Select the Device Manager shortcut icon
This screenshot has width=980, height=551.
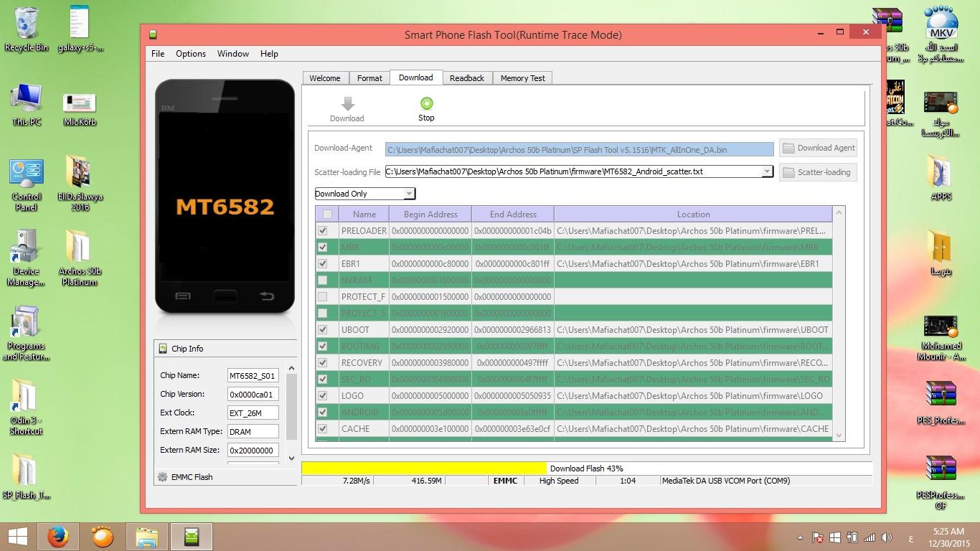(27, 248)
